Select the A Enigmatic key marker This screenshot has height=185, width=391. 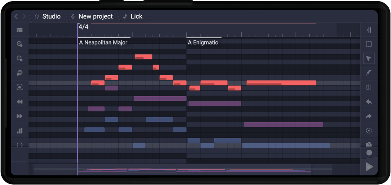pyautogui.click(x=203, y=43)
